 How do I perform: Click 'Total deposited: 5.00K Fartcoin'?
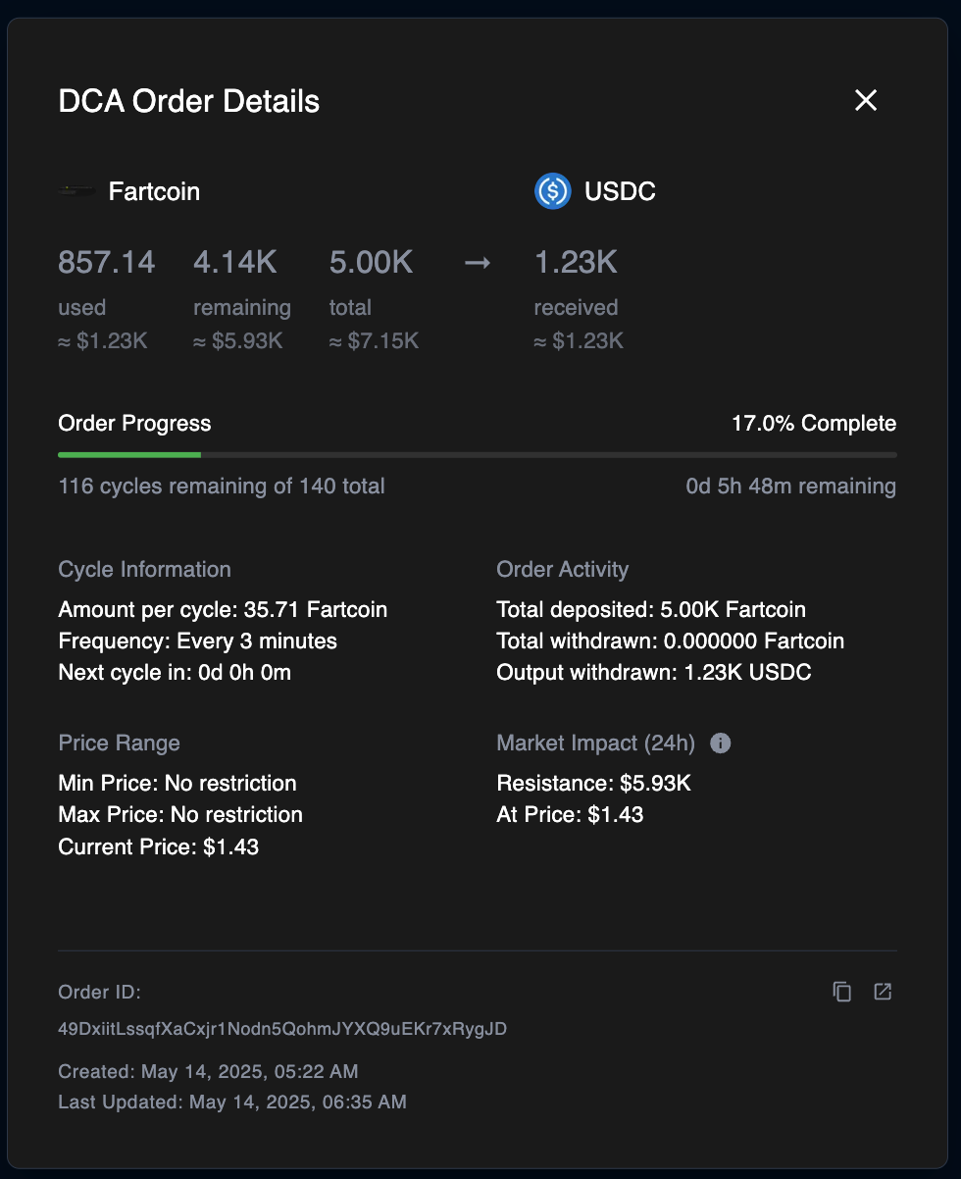click(x=651, y=610)
